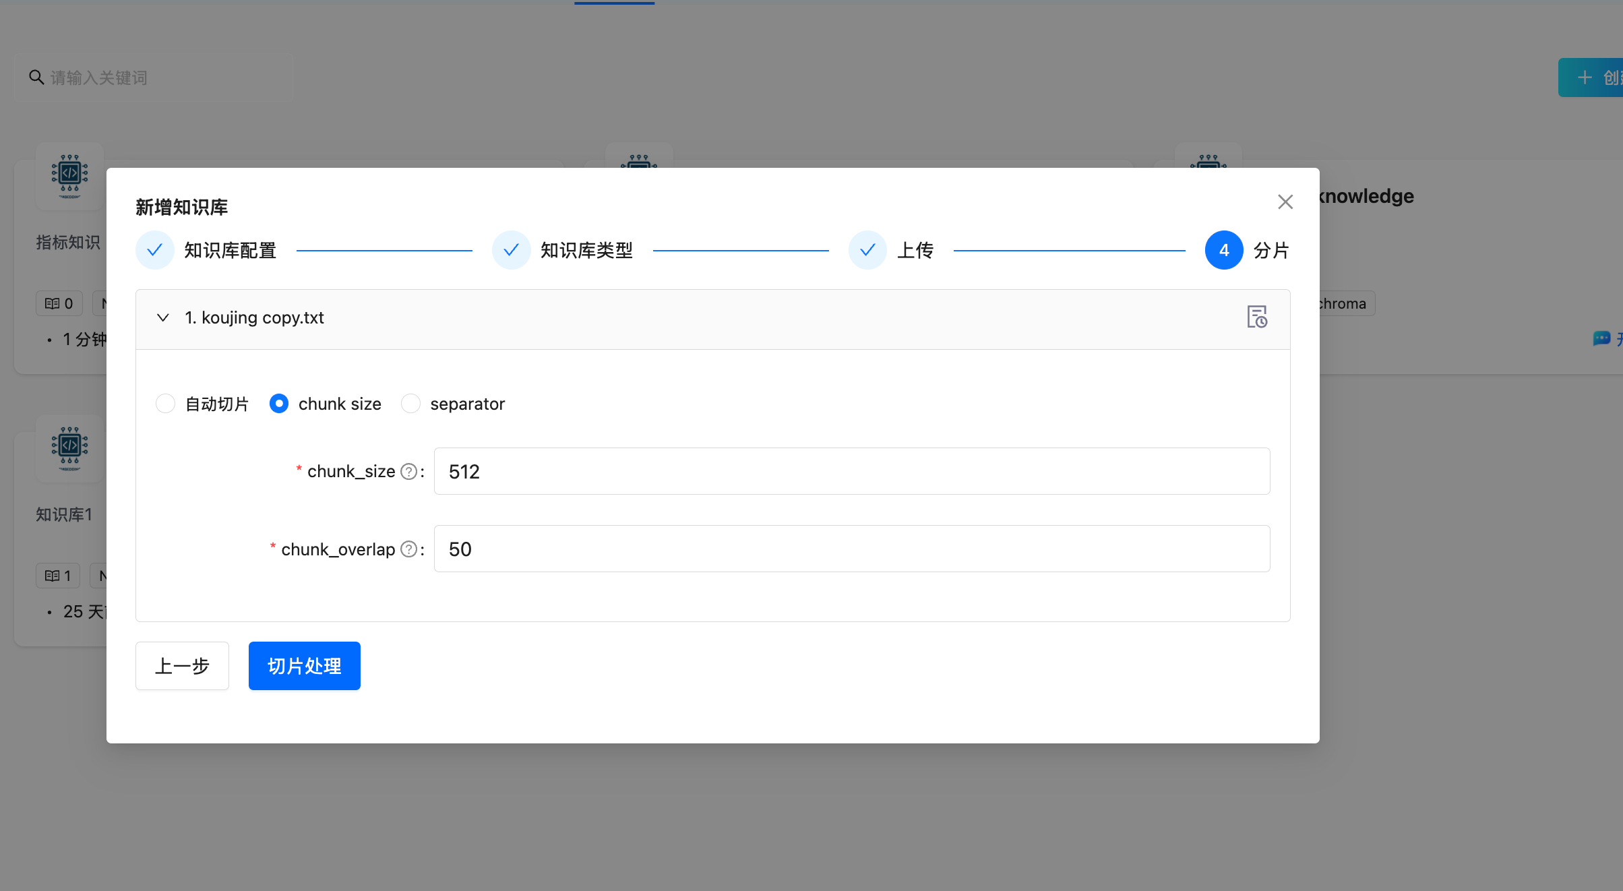
Task: Click the 知识库类型 step label
Action: [x=586, y=251]
